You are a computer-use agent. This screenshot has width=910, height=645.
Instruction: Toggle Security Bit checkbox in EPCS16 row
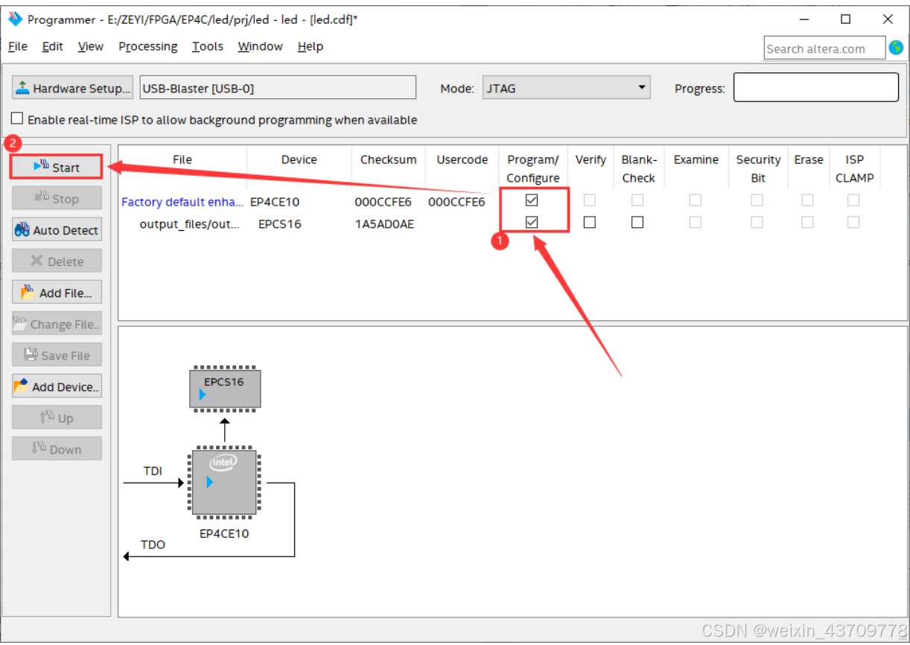(757, 222)
